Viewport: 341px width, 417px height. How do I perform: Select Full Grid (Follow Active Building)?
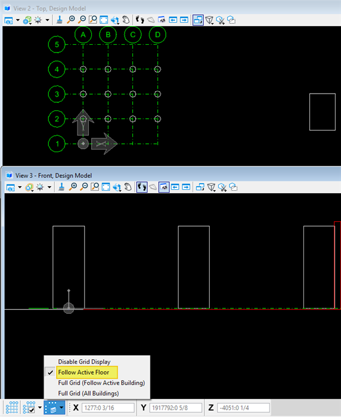(x=101, y=382)
